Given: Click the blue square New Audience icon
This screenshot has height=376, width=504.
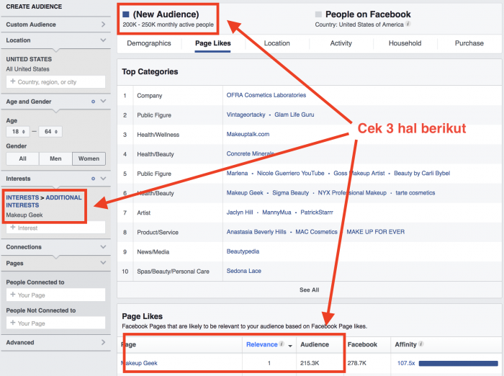Looking at the screenshot, I should click(x=126, y=14).
